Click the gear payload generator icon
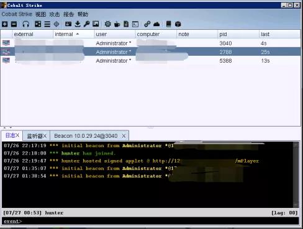Screen dimensions: 303x229 pos(107,24)
